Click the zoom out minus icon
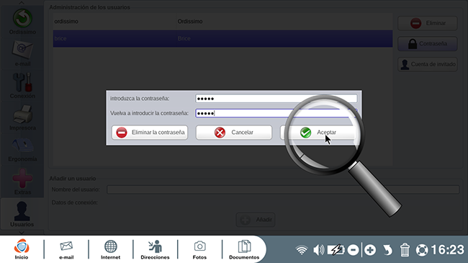Screen dimensions: 468x263 click(353, 250)
